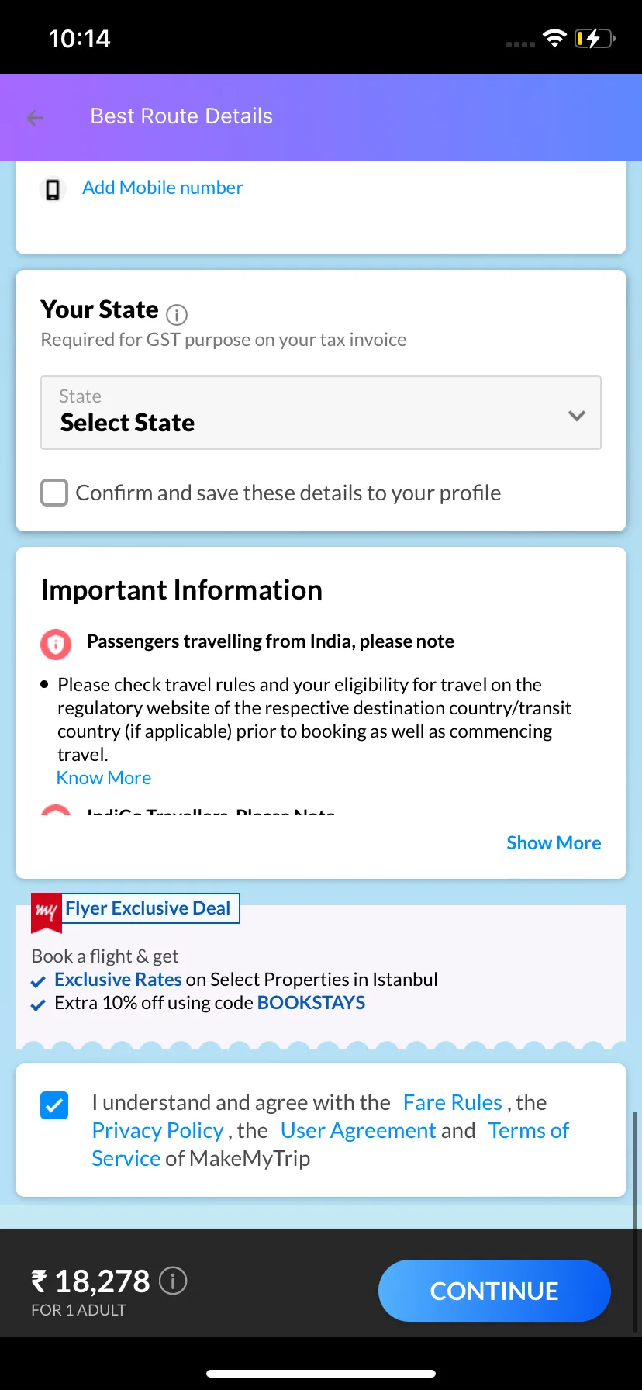Tap Add Mobile number link
The width and height of the screenshot is (642, 1390).
click(163, 188)
